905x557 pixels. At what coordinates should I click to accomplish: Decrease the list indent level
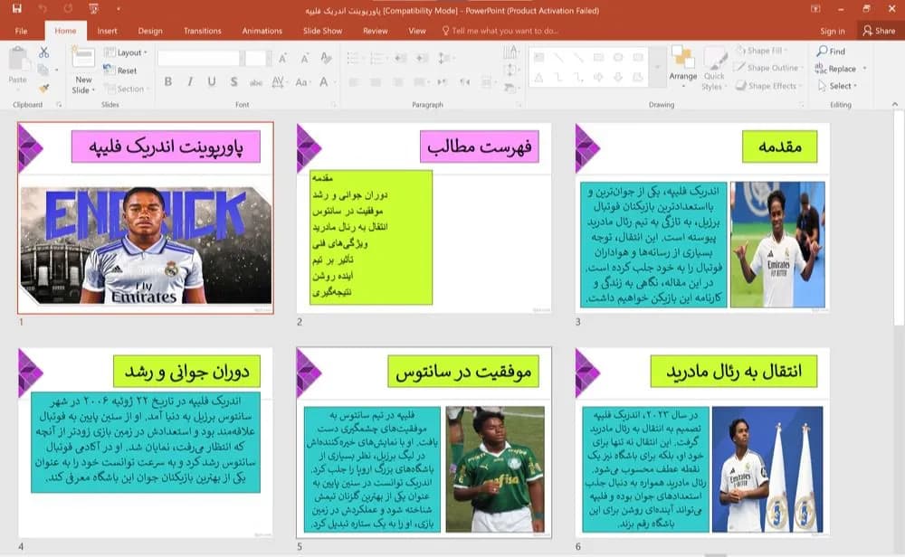(x=401, y=58)
